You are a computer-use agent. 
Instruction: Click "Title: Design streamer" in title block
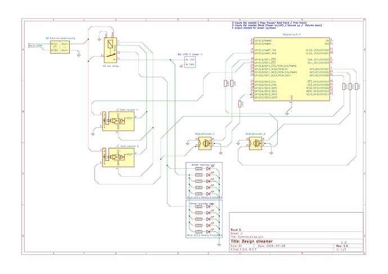coord(251,241)
